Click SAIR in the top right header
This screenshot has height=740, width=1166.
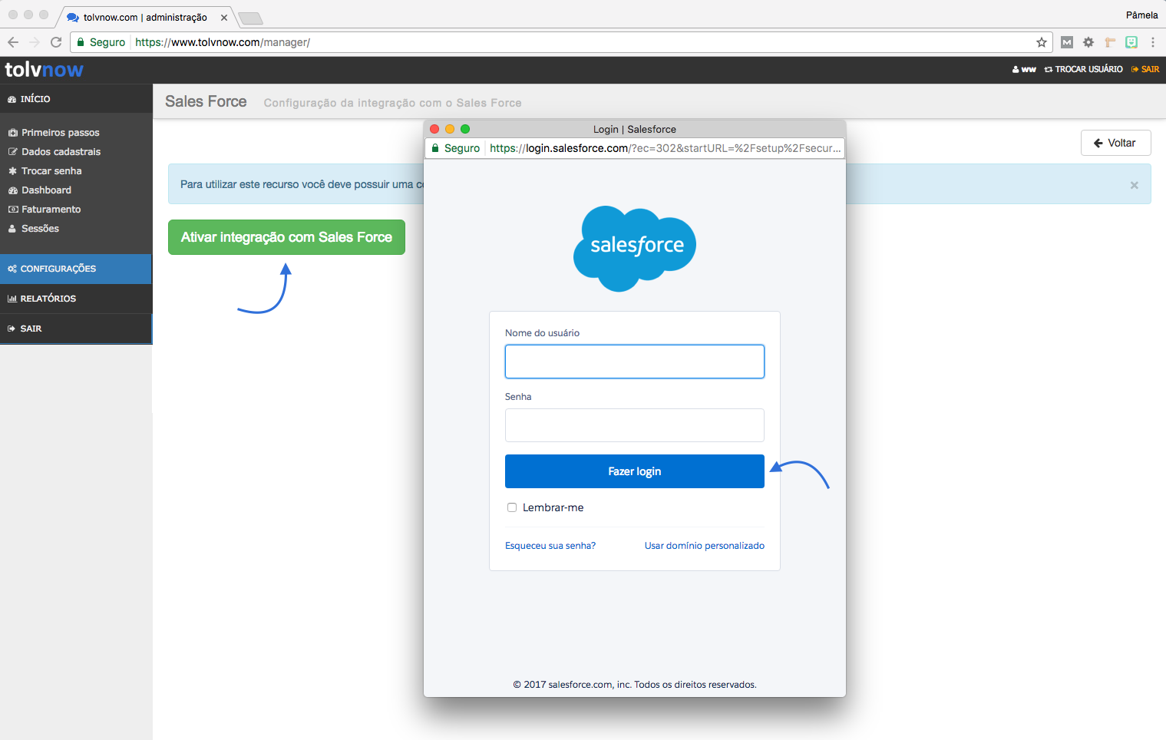[x=1145, y=69]
